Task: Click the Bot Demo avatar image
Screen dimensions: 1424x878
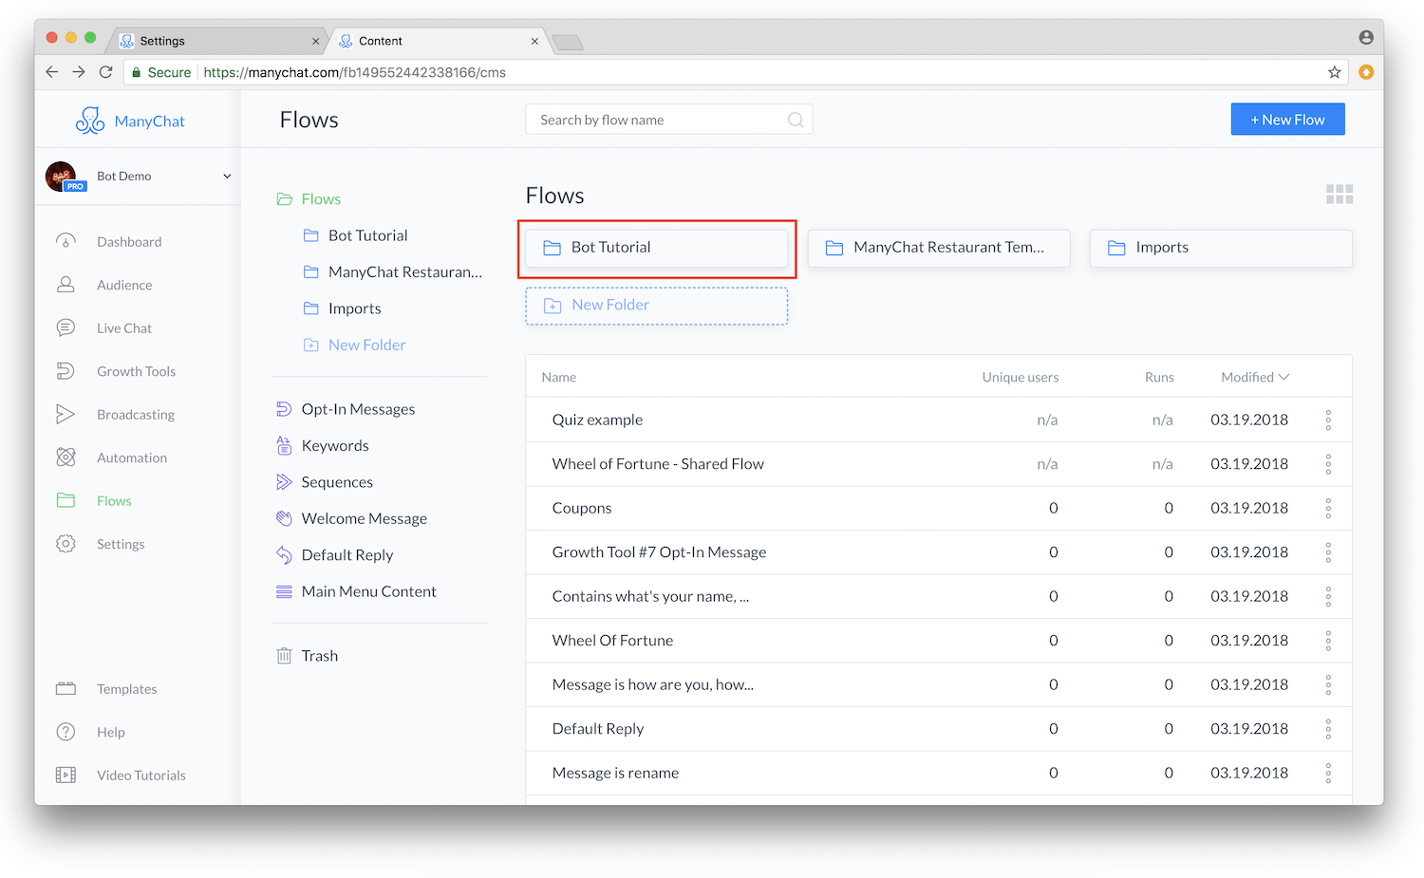Action: coord(62,176)
